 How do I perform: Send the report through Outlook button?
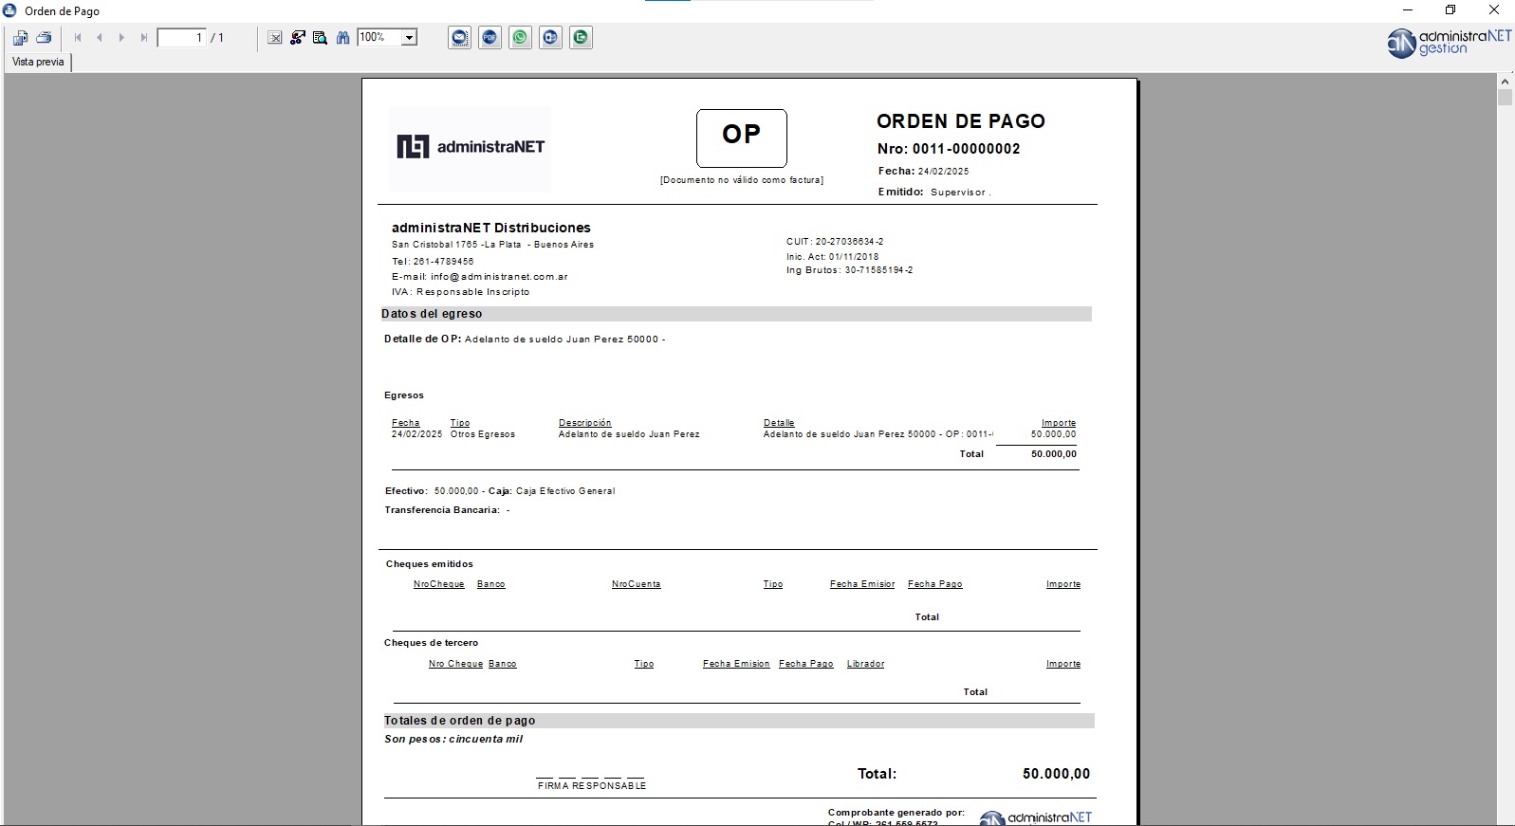[x=550, y=38]
